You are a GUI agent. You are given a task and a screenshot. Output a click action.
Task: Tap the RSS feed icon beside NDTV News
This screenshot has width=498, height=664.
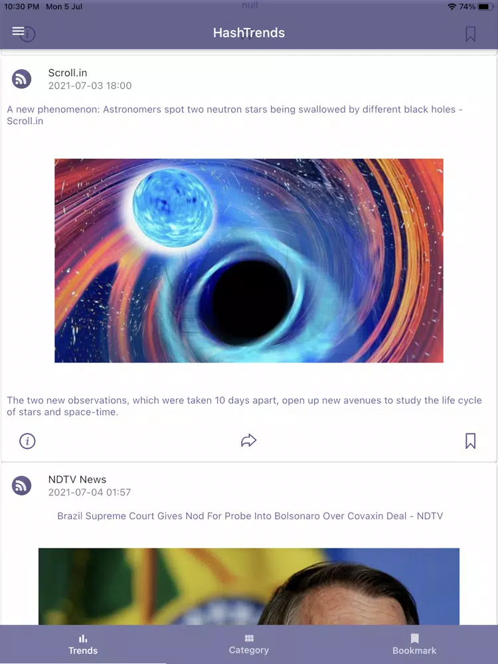[22, 485]
